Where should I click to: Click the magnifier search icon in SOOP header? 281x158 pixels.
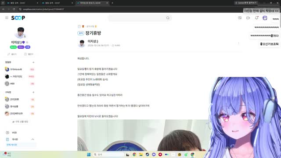coord(168,18)
